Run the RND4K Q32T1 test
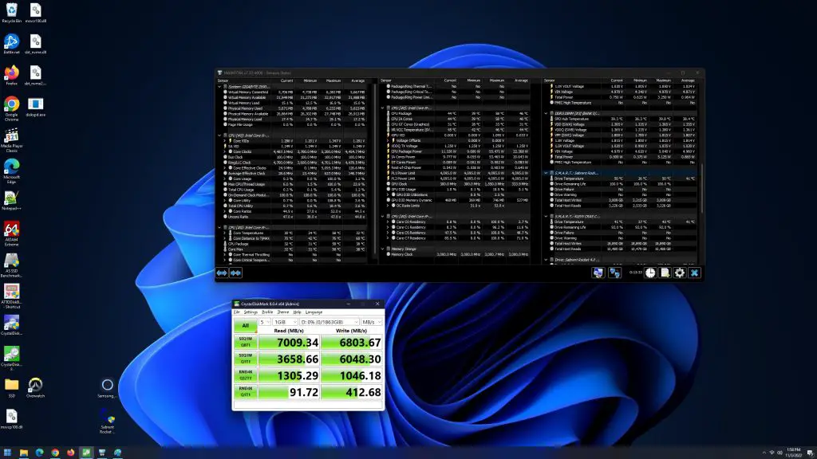817x459 pixels. [246, 375]
